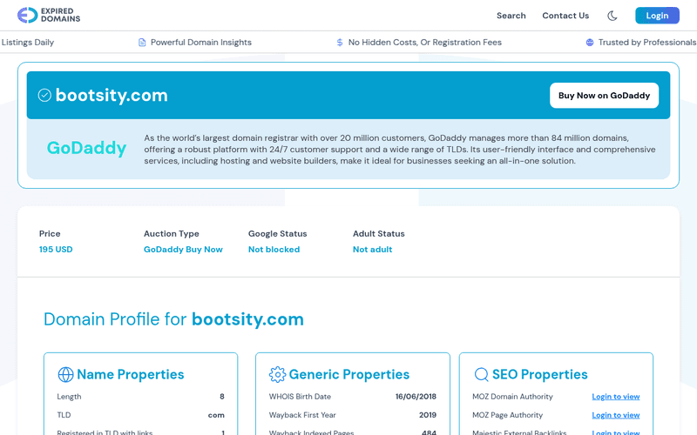697x435 pixels.
Task: Click the GoDaddy Buy Now auction type
Action: [x=183, y=250]
